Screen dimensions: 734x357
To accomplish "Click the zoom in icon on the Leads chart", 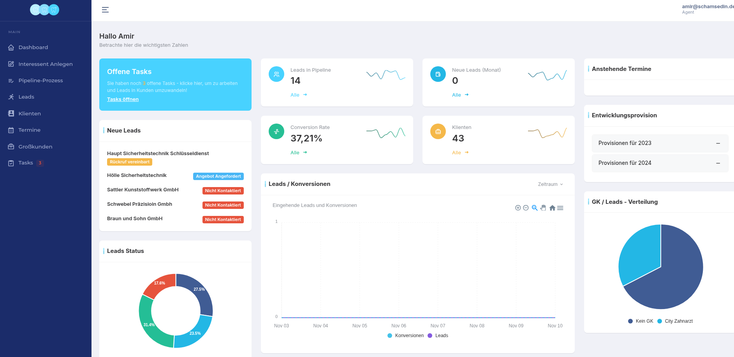I will click(518, 208).
